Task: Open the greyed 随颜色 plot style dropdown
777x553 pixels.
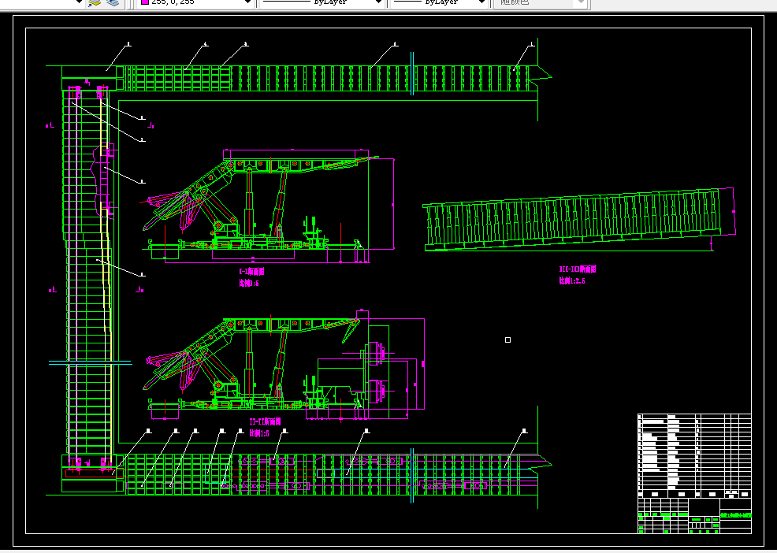Action: [x=541, y=3]
